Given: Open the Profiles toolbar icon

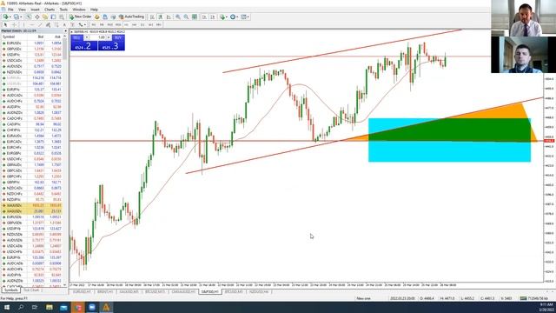Looking at the screenshot, I should (x=17, y=17).
